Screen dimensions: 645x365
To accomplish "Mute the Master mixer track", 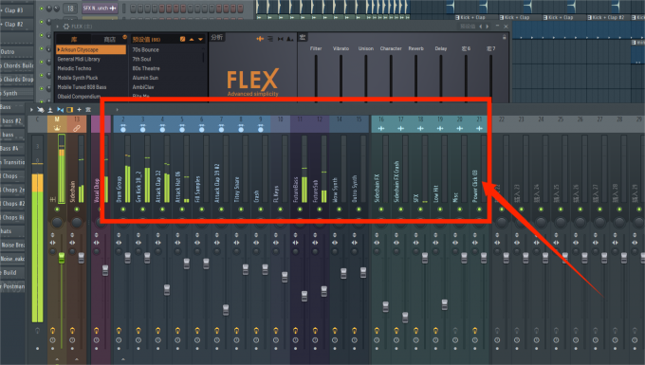I will coord(57,210).
